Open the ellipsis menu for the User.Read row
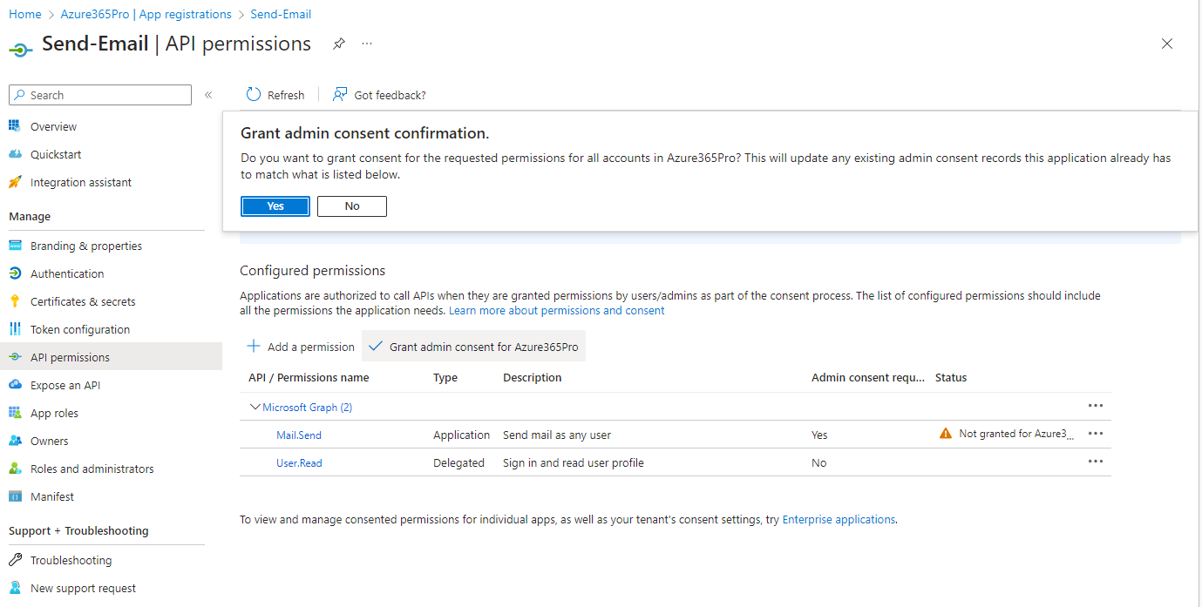This screenshot has height=607, width=1202. 1096,462
